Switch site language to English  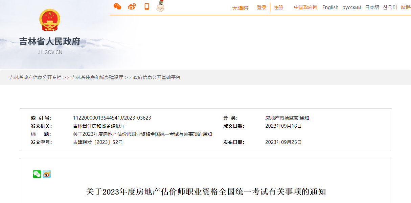coord(330,7)
